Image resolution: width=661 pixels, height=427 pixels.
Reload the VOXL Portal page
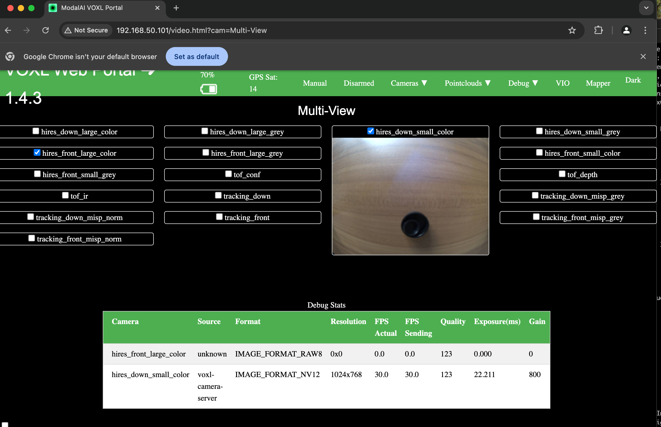coord(45,30)
